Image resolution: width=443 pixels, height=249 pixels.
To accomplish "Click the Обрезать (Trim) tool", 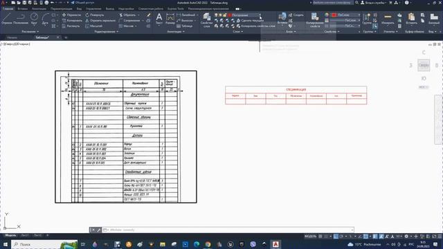I will [x=127, y=15].
